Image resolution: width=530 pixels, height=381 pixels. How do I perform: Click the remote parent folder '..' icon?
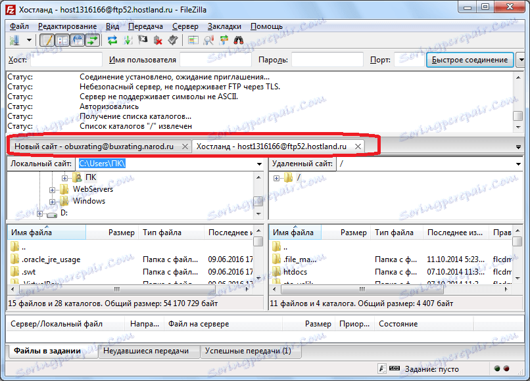276,246
